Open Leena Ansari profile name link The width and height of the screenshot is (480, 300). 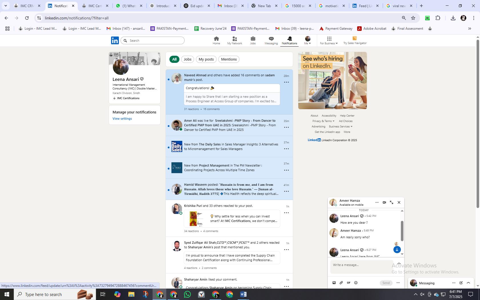pos(126,79)
